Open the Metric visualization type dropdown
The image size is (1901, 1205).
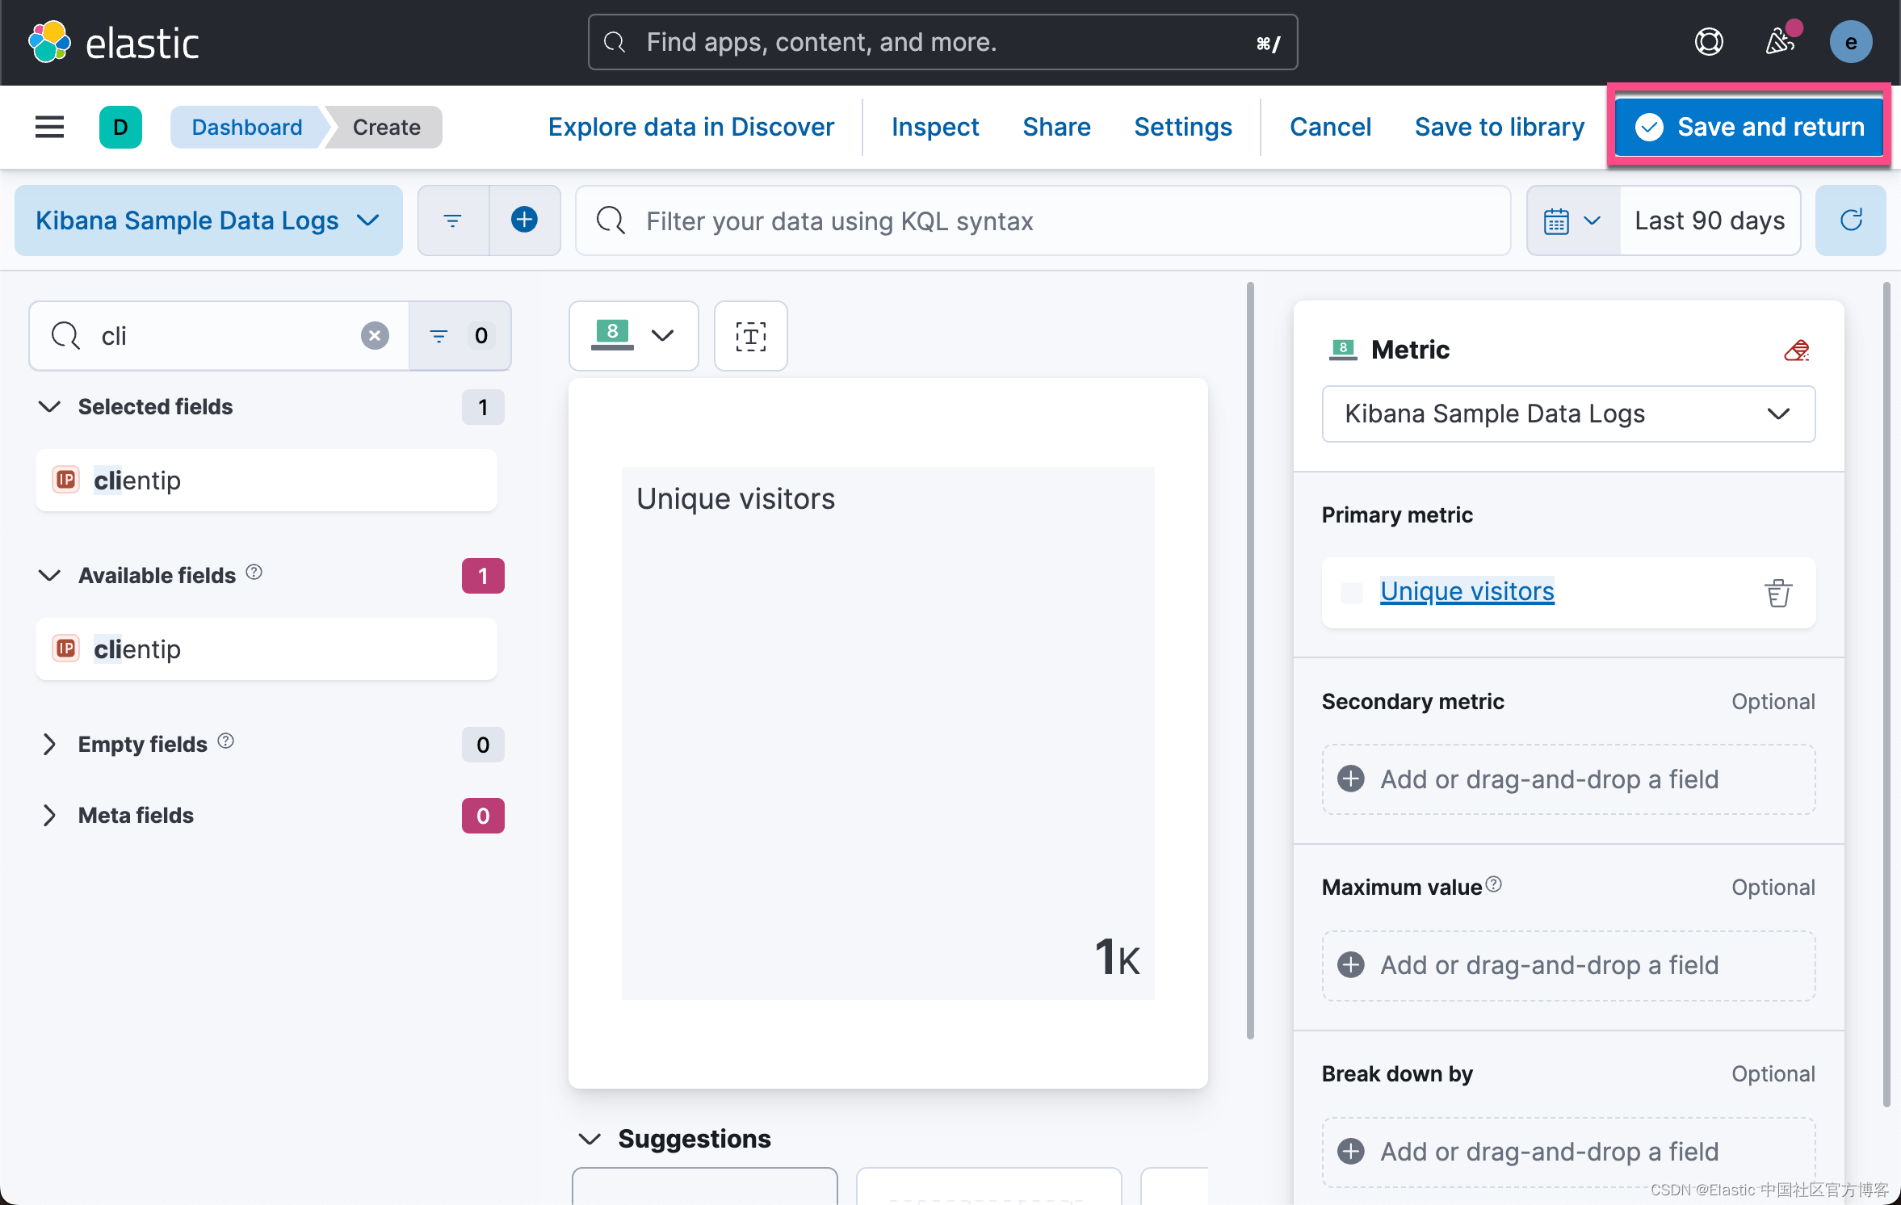634,336
